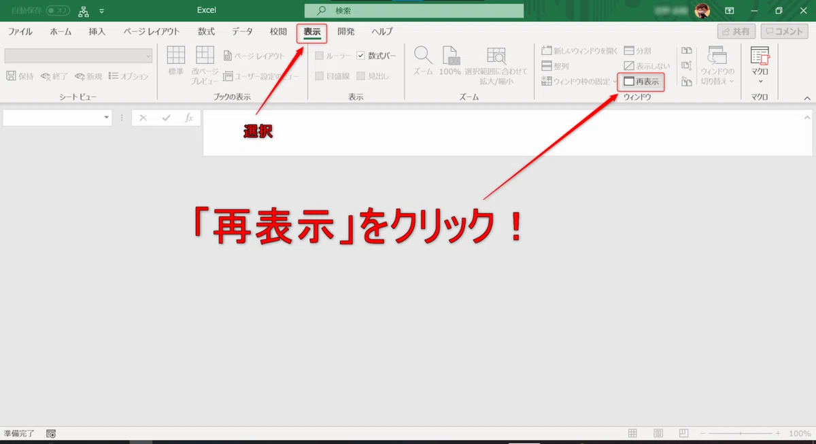Click the macro recording status bar icon

click(50, 433)
